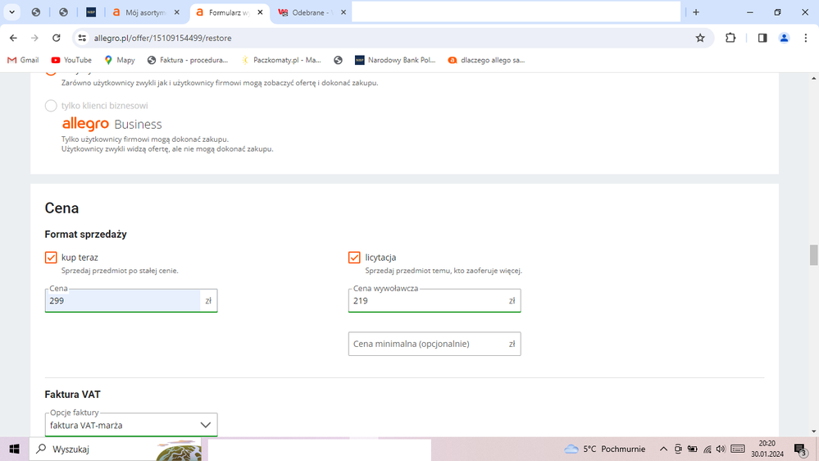Open the browser extensions puzzle icon

[730, 38]
